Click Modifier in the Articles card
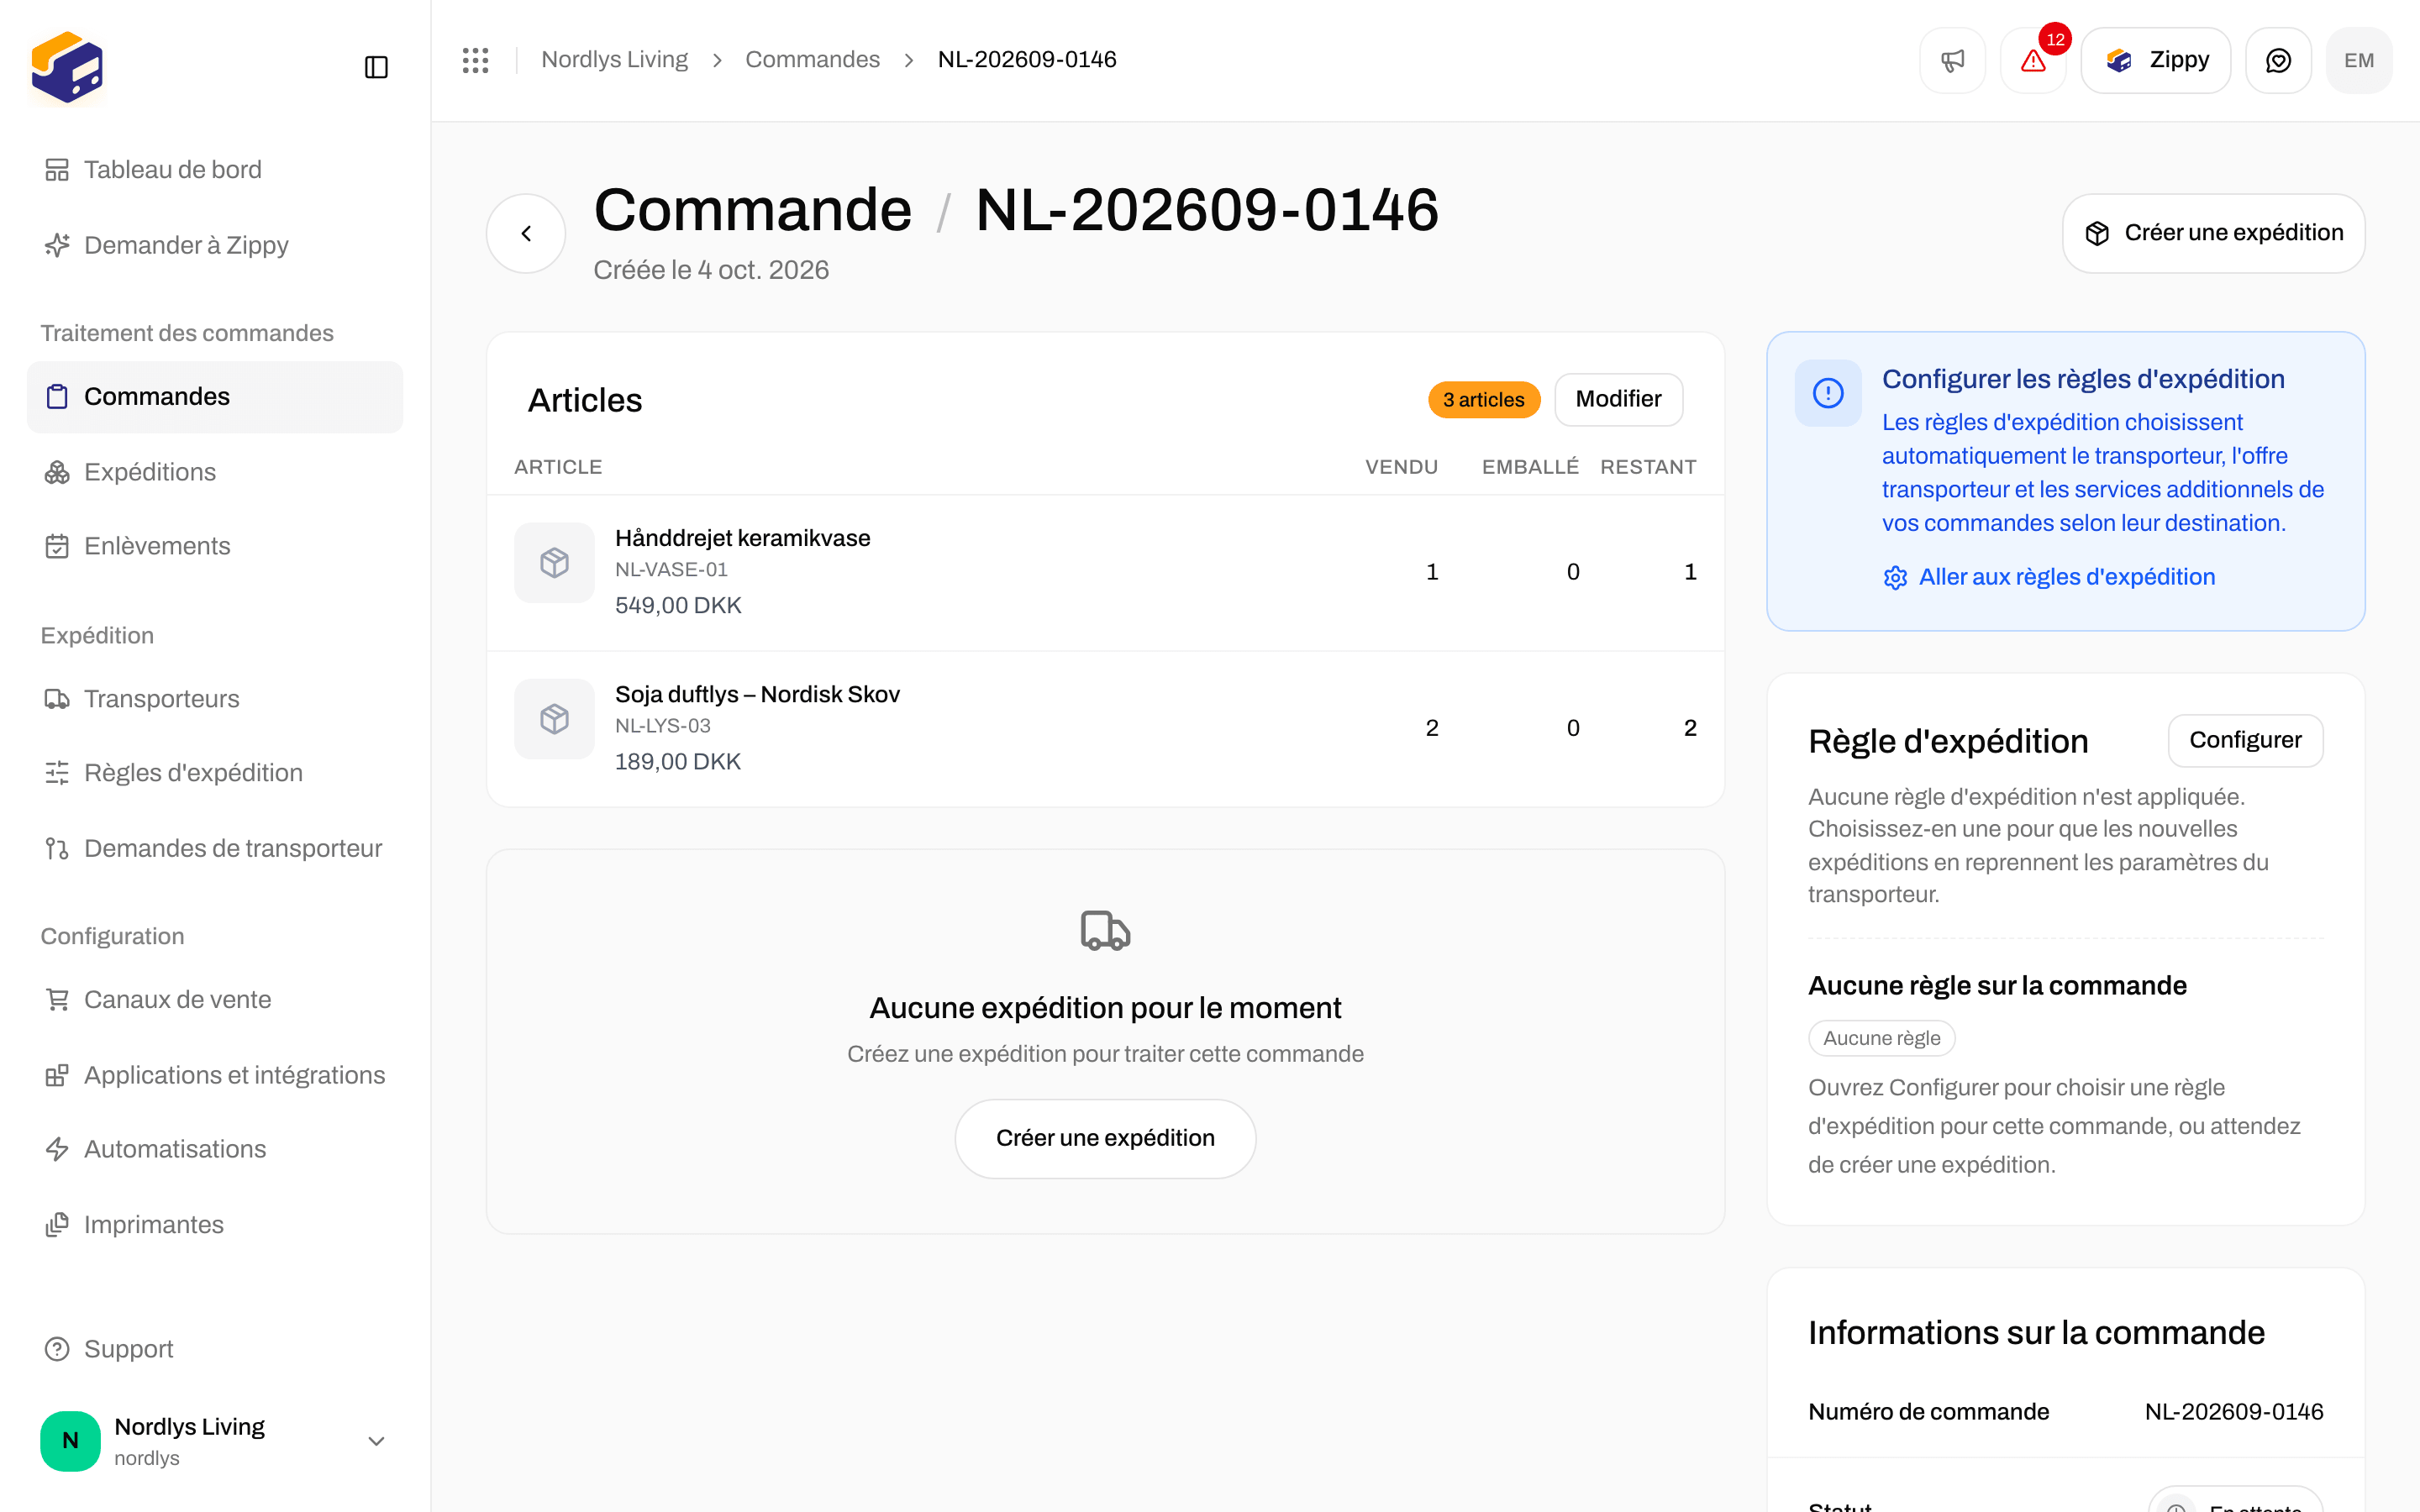 pos(1618,399)
